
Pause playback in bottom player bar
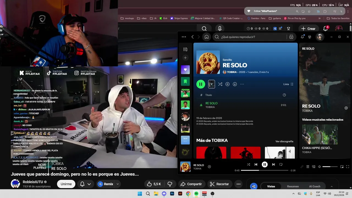[265, 164]
